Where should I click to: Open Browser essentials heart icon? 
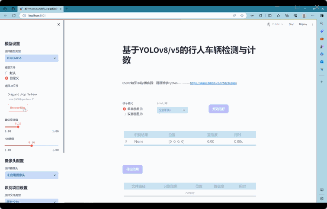pyautogui.click(x=295, y=16)
